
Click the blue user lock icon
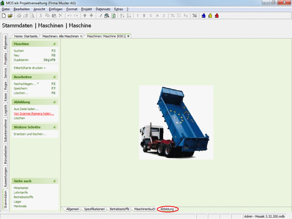click(204, 16)
